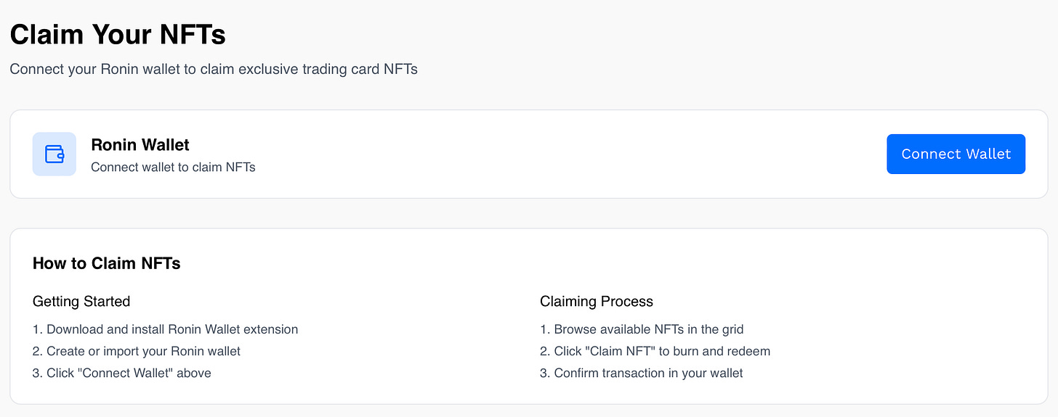Viewport: 1058px width, 417px height.
Task: Click 'Connect wallet to claim NFTs' text
Action: point(173,167)
